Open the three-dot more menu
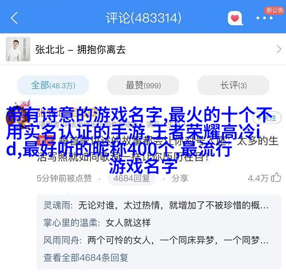 pos(264,18)
